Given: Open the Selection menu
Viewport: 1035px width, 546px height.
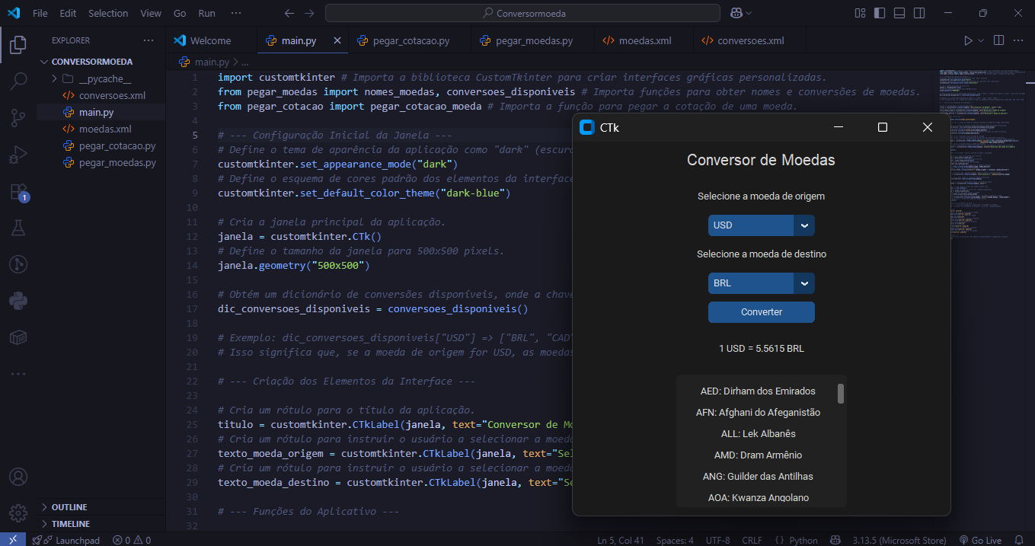Looking at the screenshot, I should pyautogui.click(x=108, y=13).
